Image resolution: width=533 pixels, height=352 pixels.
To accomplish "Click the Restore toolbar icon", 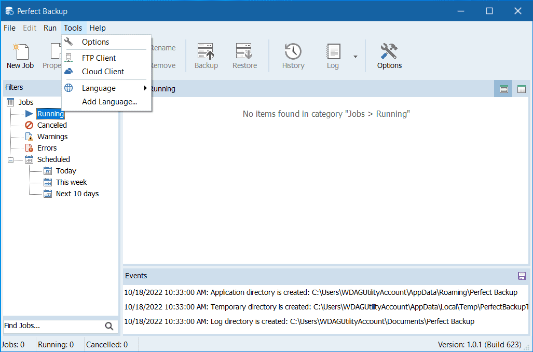I will pyautogui.click(x=244, y=56).
